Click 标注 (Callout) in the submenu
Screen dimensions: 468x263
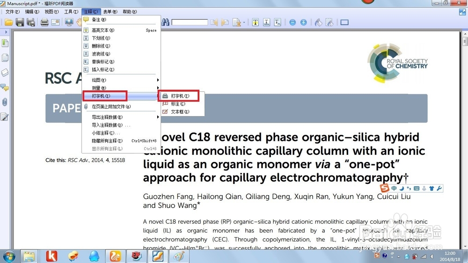[182, 103]
